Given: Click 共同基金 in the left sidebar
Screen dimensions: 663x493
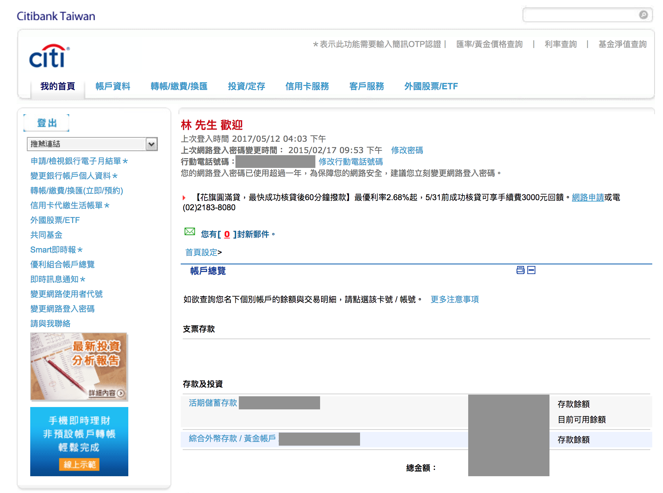Looking at the screenshot, I should pyautogui.click(x=46, y=235).
